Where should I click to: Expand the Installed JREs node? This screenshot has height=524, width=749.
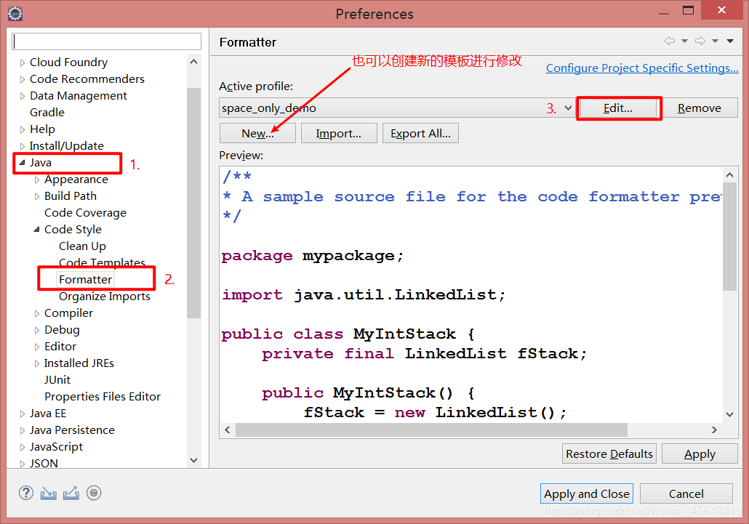pos(37,363)
